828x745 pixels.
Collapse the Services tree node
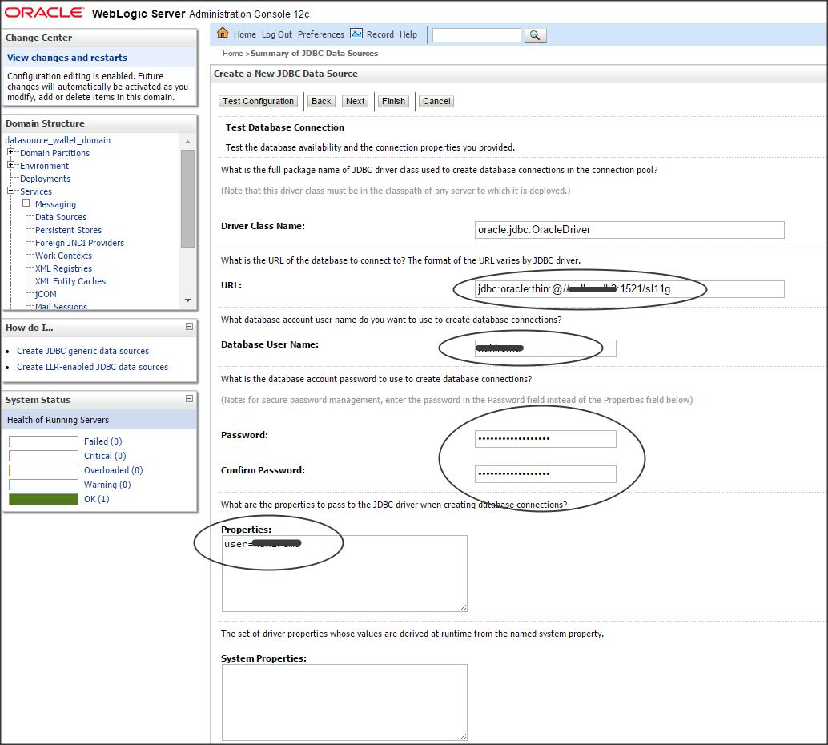point(10,191)
